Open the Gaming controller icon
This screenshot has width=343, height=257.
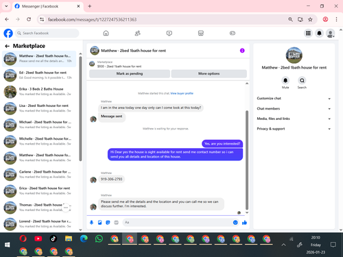(233, 33)
